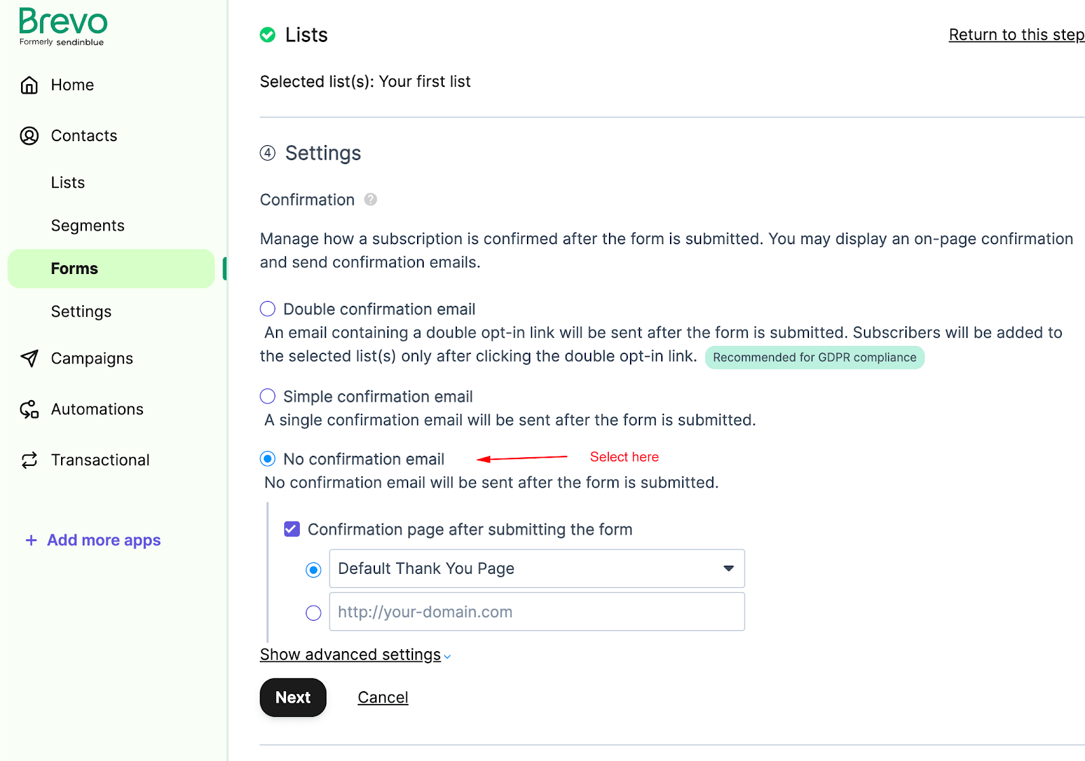
Task: Select Simple confirmation email radio
Action: 268,396
